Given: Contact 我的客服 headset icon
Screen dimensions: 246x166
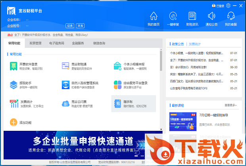Looking at the screenshot, I should pyautogui.click(x=231, y=16).
